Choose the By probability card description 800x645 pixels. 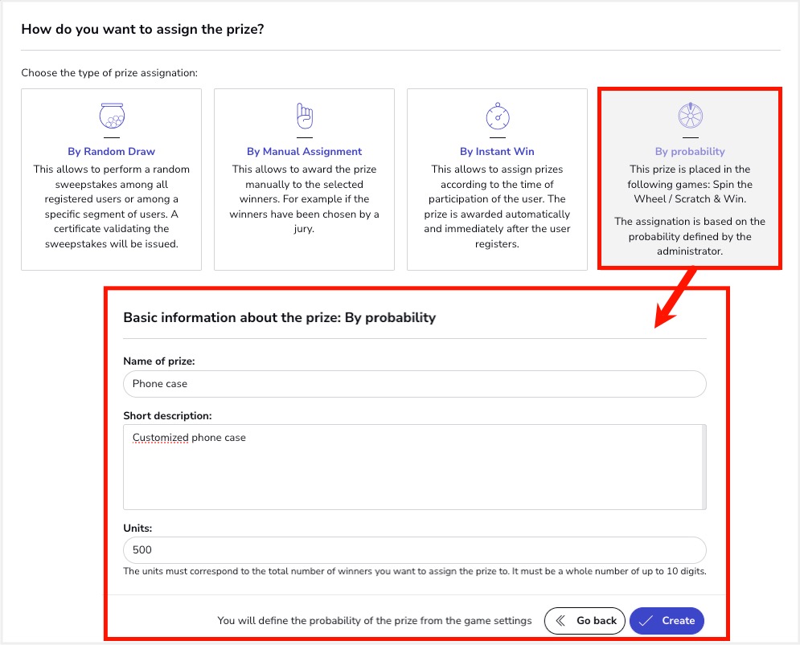pos(690,210)
